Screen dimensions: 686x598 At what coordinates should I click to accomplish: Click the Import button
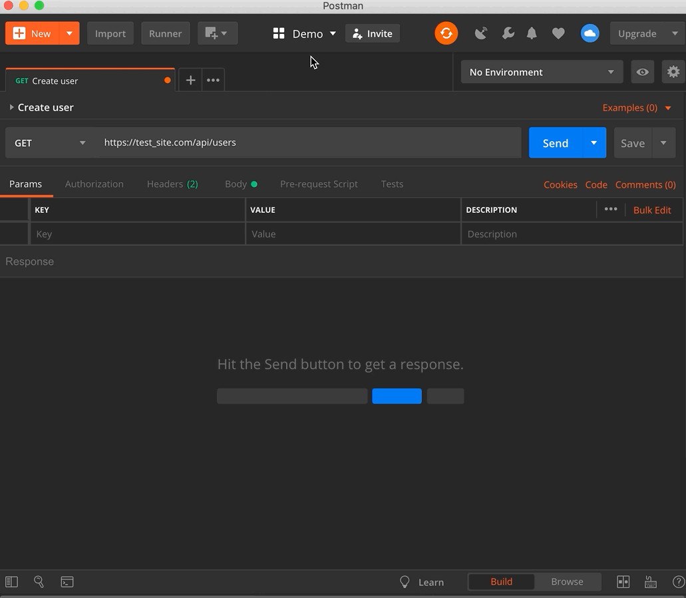[110, 33]
